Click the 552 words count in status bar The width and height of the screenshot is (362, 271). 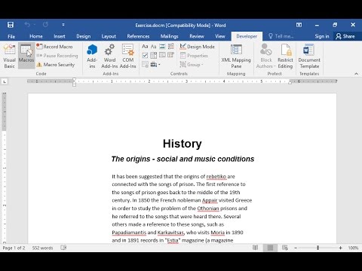(42, 248)
